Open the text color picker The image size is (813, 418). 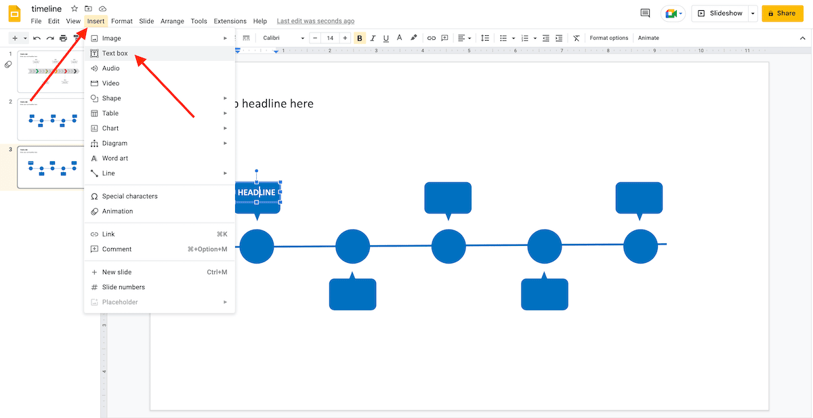(x=399, y=38)
